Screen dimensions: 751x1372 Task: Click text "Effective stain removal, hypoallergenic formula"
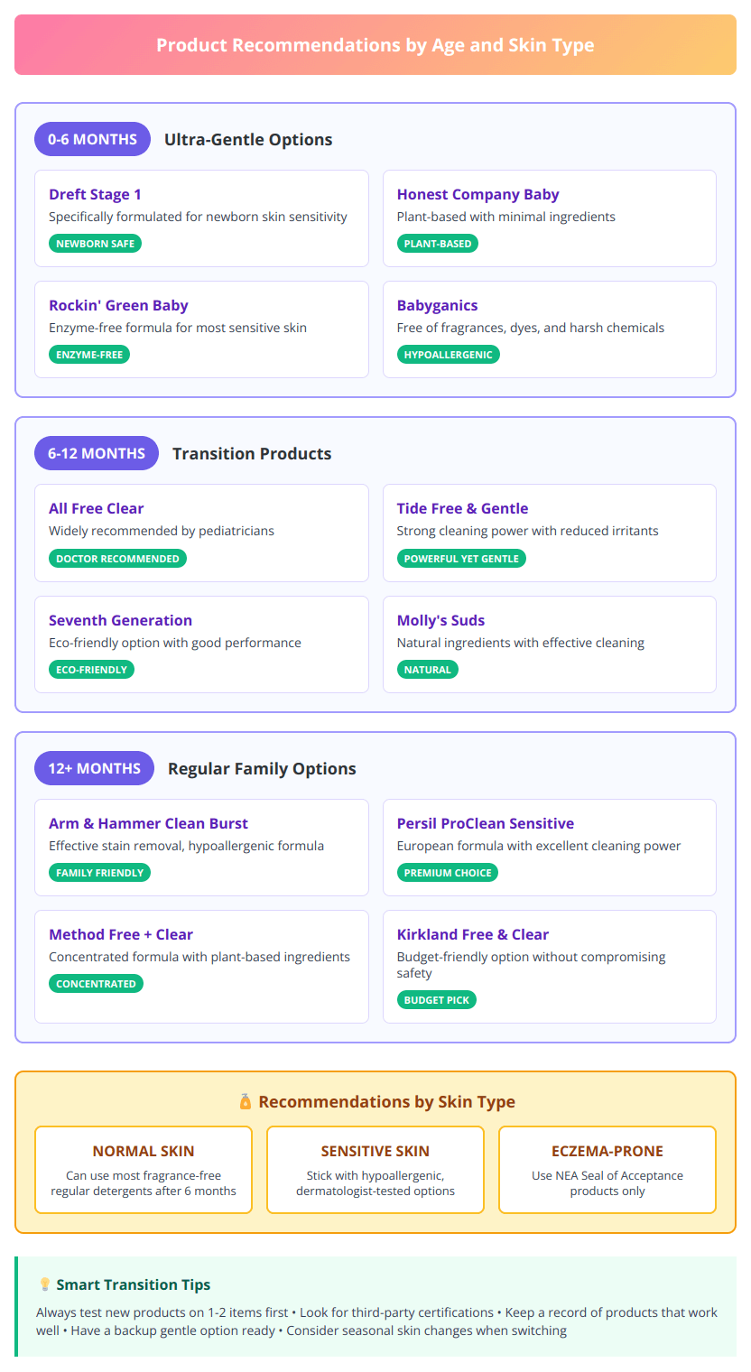[x=186, y=846]
